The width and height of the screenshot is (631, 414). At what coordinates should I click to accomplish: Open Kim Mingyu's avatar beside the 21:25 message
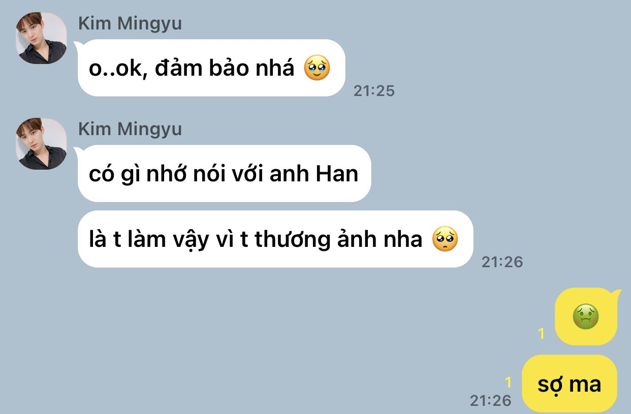click(x=41, y=38)
